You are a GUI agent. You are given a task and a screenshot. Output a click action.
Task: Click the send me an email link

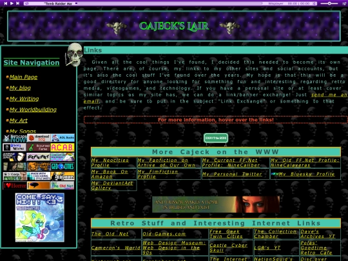point(329,95)
